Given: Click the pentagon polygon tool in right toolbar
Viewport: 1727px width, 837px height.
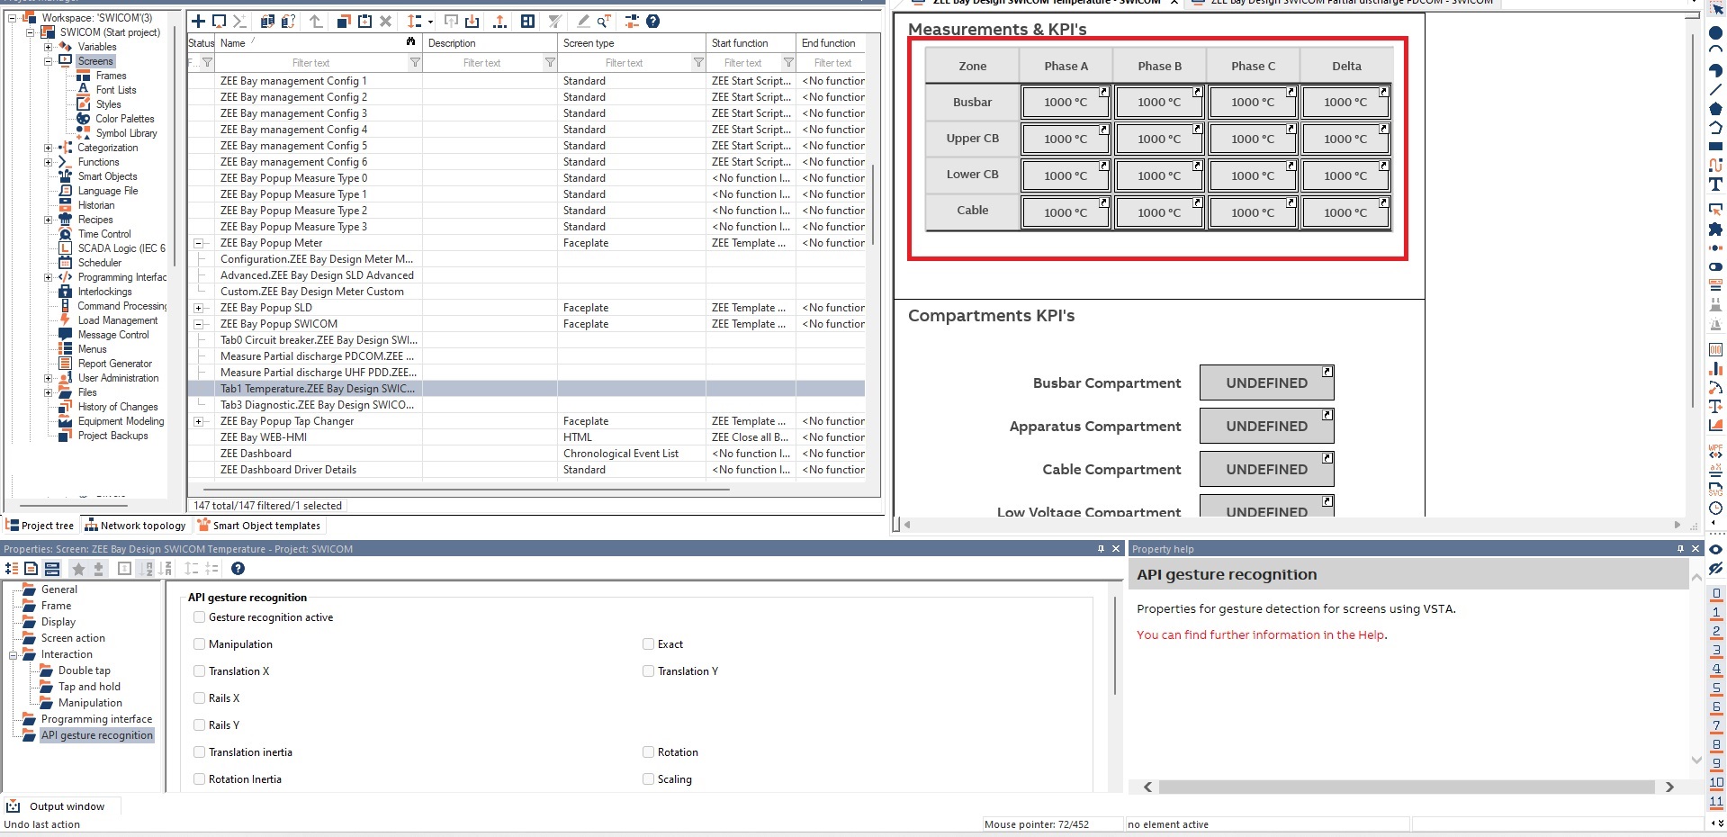Looking at the screenshot, I should pyautogui.click(x=1715, y=108).
